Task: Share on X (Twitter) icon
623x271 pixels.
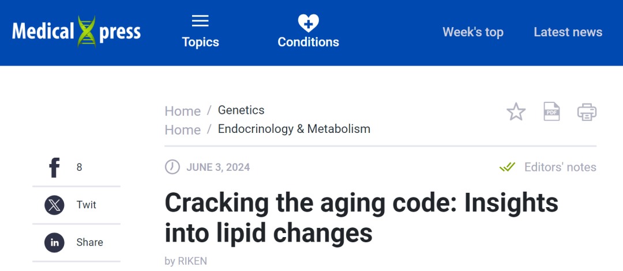Action: tap(54, 205)
